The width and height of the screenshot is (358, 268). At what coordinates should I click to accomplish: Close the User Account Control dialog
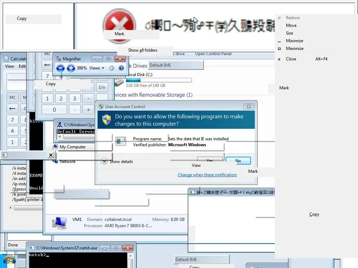tap(249, 106)
